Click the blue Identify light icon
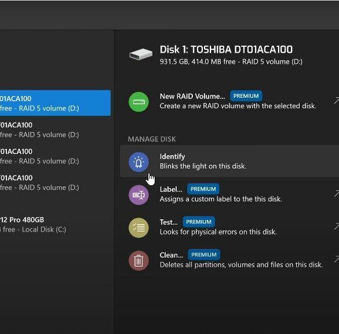The width and height of the screenshot is (339, 334). 138,162
